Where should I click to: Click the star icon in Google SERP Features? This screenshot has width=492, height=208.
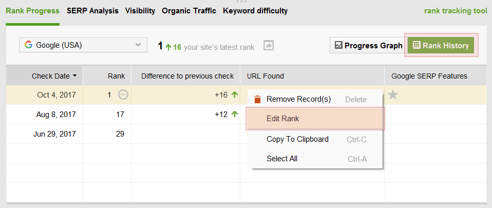pyautogui.click(x=393, y=94)
